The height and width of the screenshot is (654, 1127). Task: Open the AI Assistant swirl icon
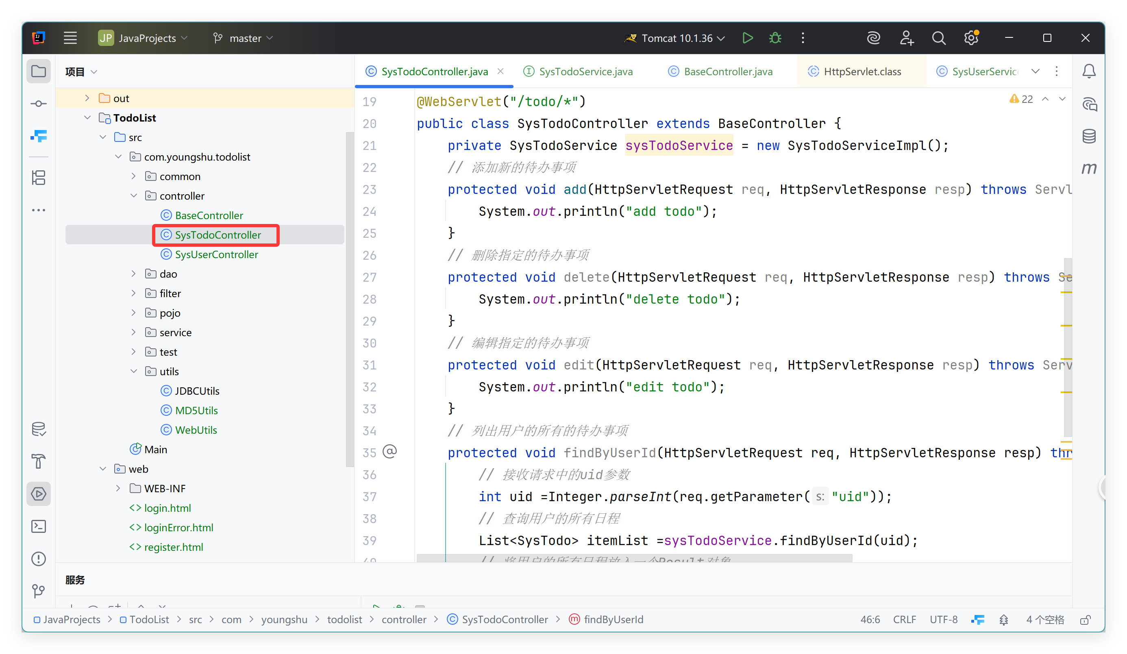click(873, 38)
